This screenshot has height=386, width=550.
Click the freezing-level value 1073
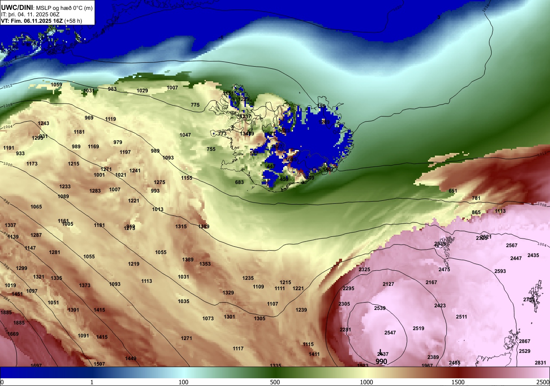pyautogui.click(x=208, y=319)
